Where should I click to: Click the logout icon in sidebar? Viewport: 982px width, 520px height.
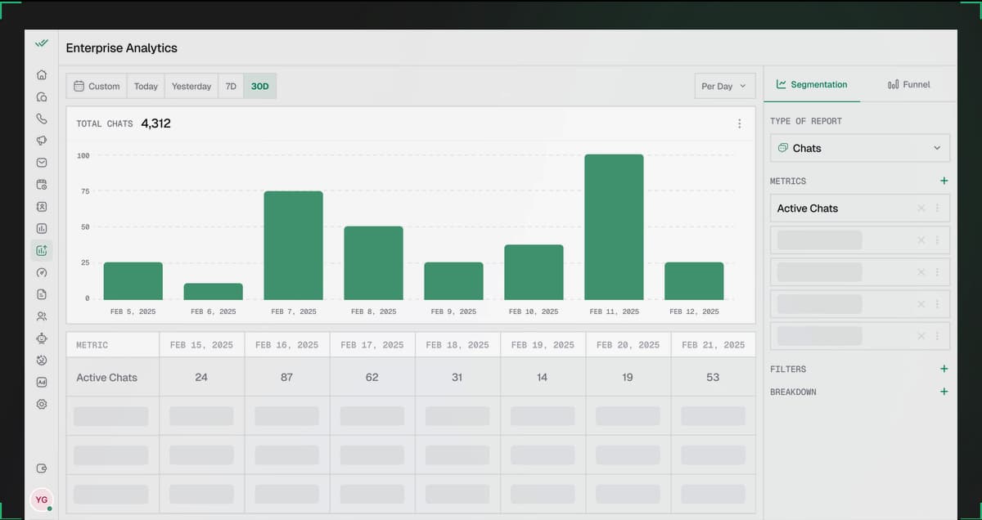(42, 468)
